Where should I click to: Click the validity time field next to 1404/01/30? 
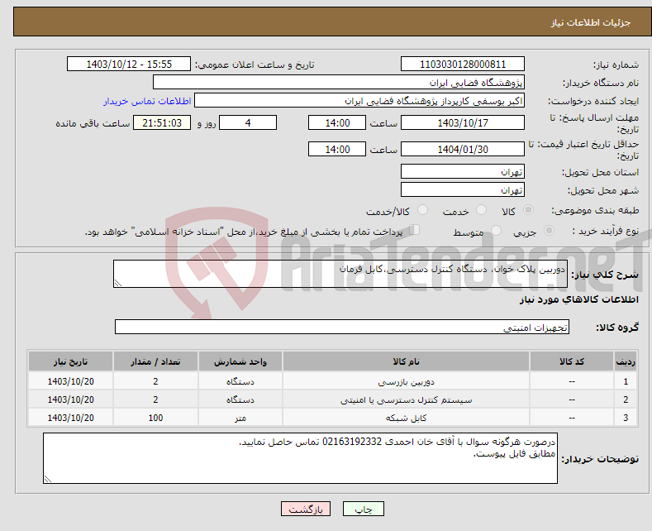[337, 149]
